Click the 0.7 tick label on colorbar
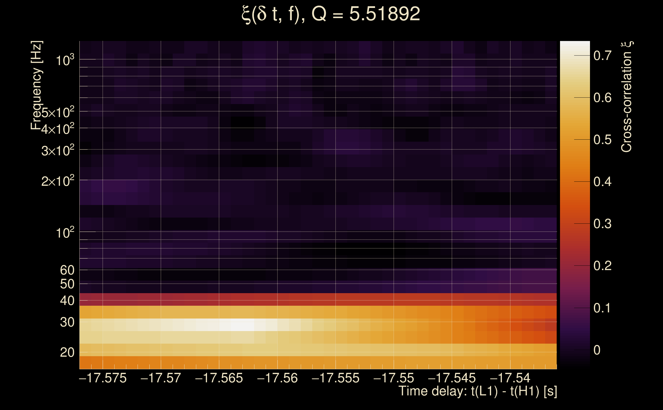663x410 pixels. [602, 56]
